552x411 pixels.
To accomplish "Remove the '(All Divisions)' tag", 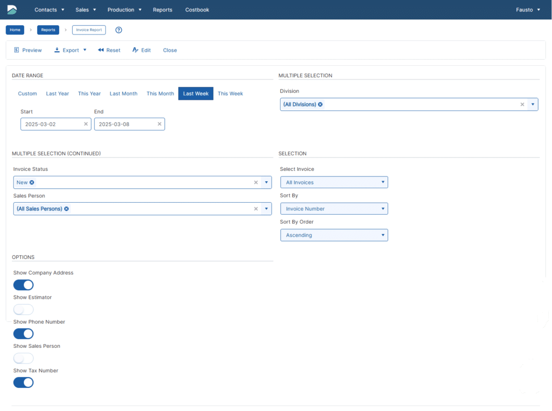I will tap(320, 104).
